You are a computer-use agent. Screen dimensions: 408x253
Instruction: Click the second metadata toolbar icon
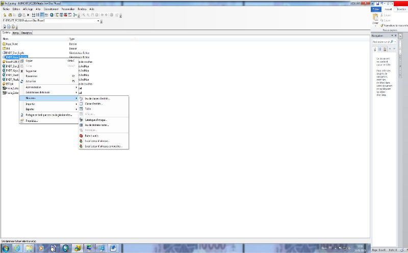[x=9, y=27]
